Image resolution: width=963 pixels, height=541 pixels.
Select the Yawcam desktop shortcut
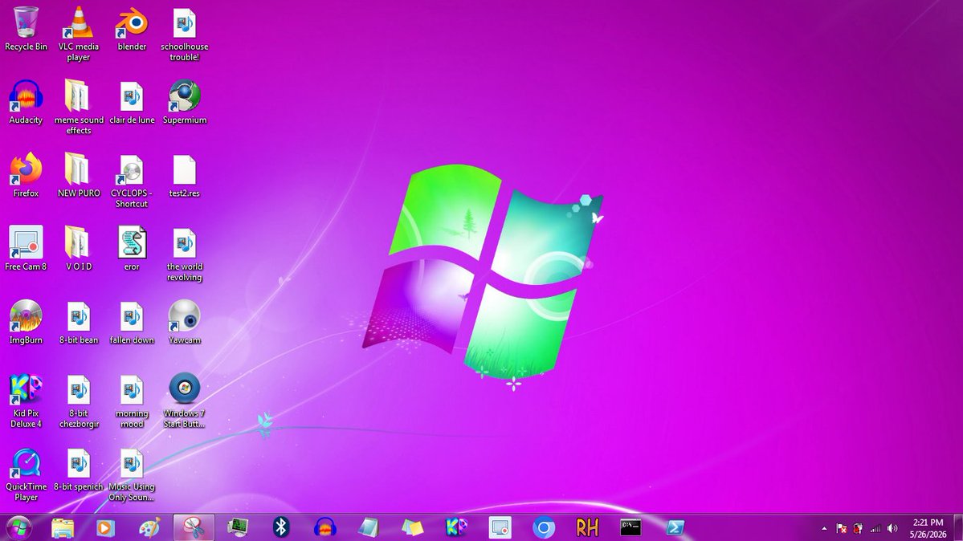(184, 322)
